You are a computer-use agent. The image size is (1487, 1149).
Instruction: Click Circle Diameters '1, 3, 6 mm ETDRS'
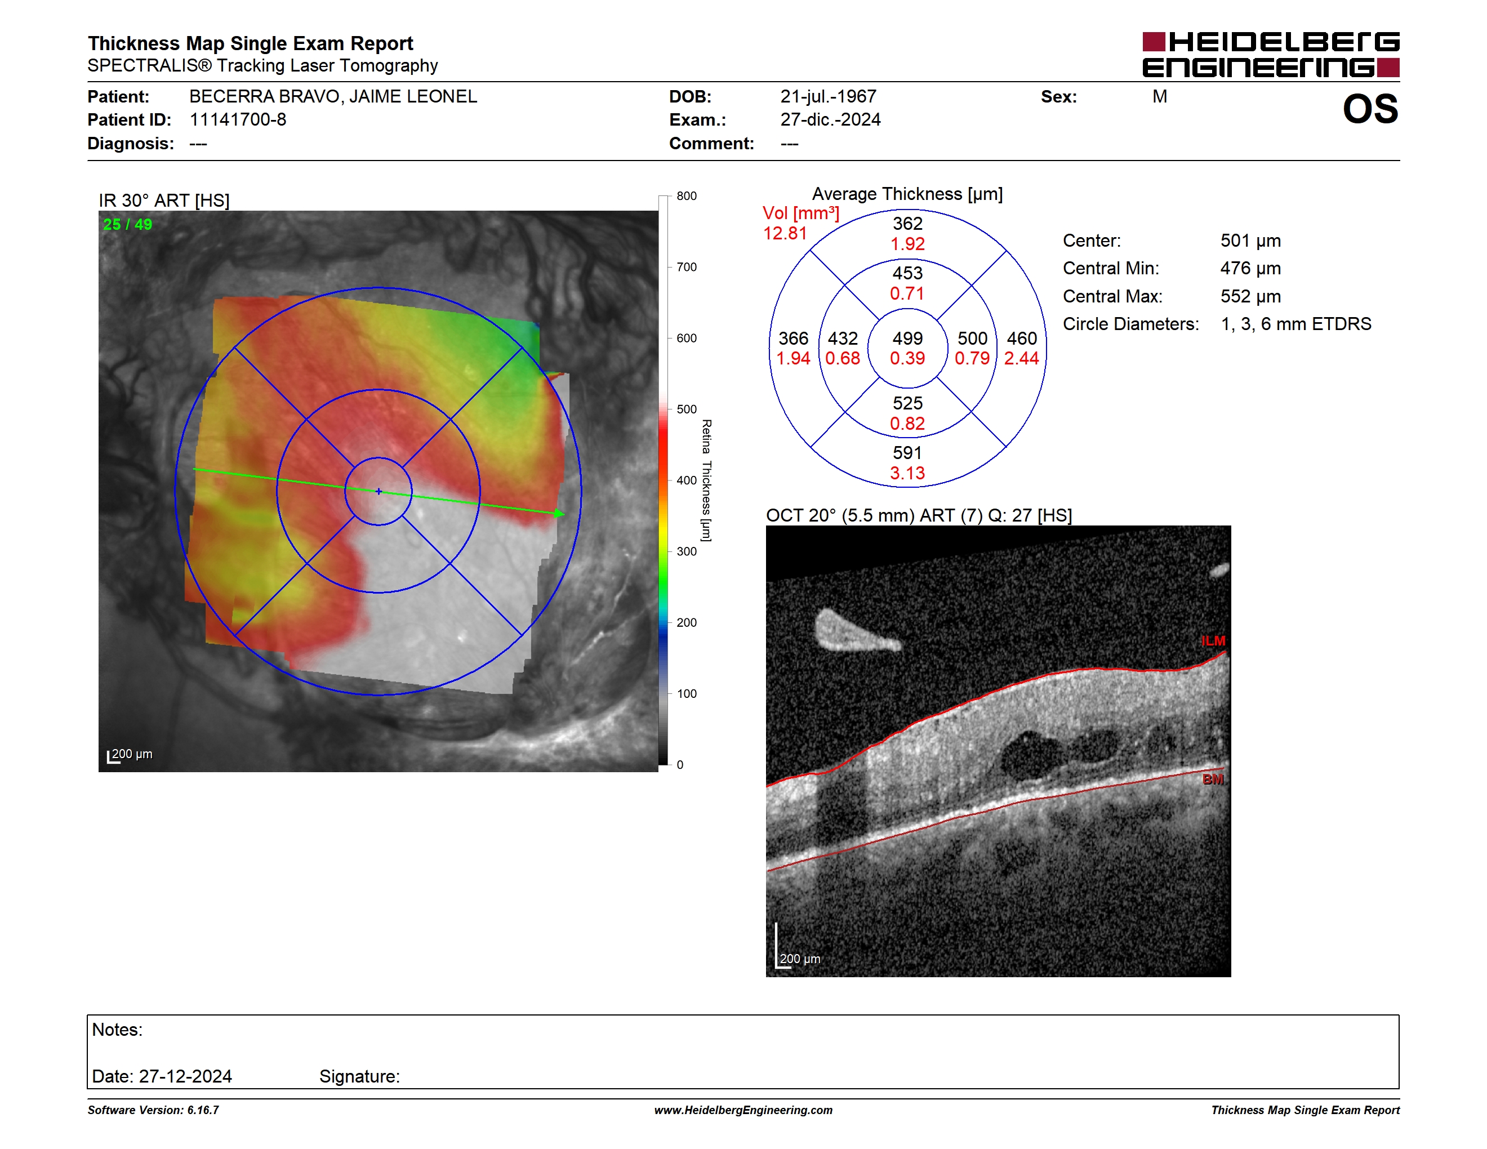(1297, 324)
